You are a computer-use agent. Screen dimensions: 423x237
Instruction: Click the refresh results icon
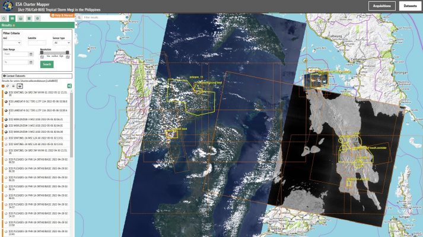8,86
